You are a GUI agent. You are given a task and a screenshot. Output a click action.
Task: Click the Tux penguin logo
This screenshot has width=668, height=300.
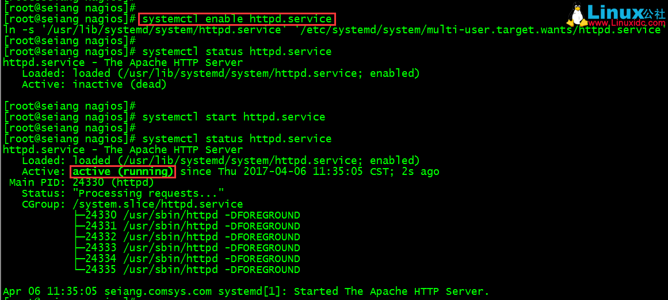click(578, 14)
